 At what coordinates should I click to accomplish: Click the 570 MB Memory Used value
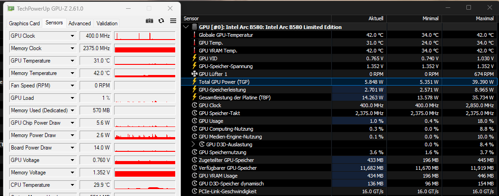click(x=96, y=110)
